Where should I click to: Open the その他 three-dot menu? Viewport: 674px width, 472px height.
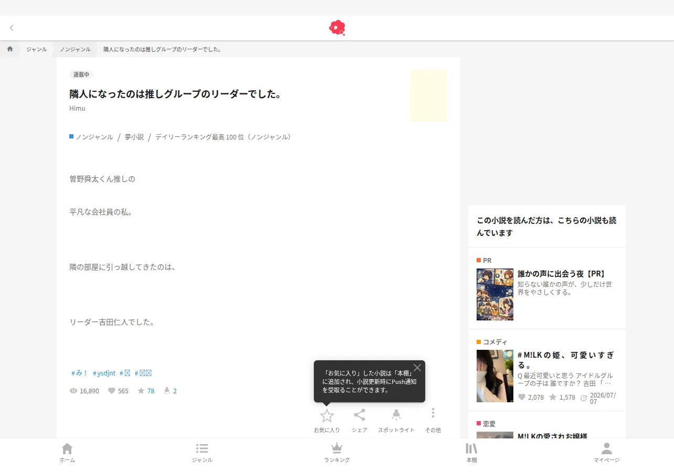click(433, 413)
